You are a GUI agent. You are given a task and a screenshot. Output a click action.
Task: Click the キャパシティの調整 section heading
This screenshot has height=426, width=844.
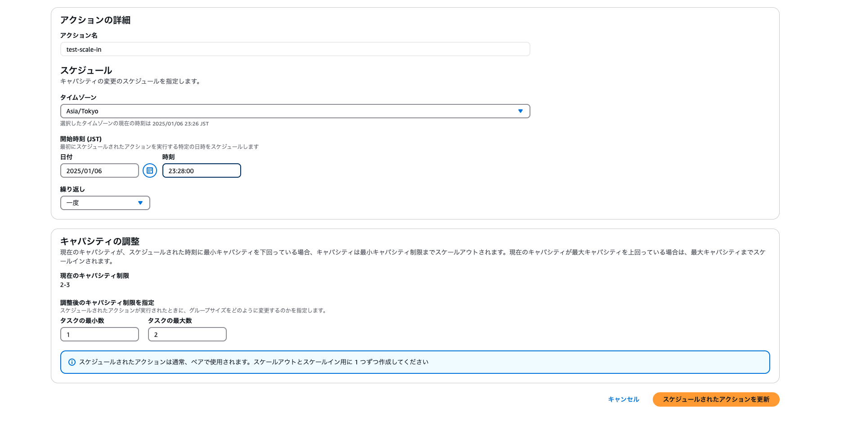pos(100,242)
